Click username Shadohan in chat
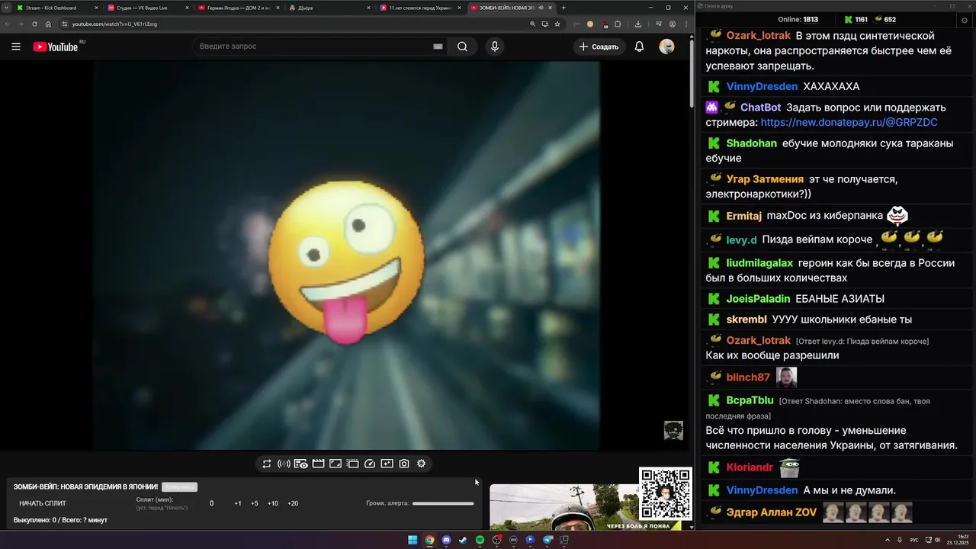This screenshot has height=549, width=976. (751, 143)
